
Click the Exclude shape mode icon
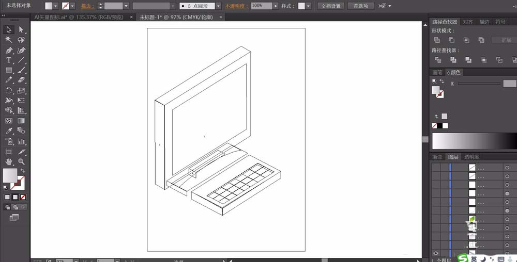click(x=481, y=40)
